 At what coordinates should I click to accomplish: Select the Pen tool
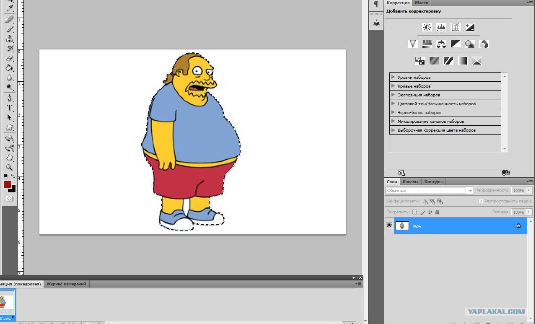10,98
